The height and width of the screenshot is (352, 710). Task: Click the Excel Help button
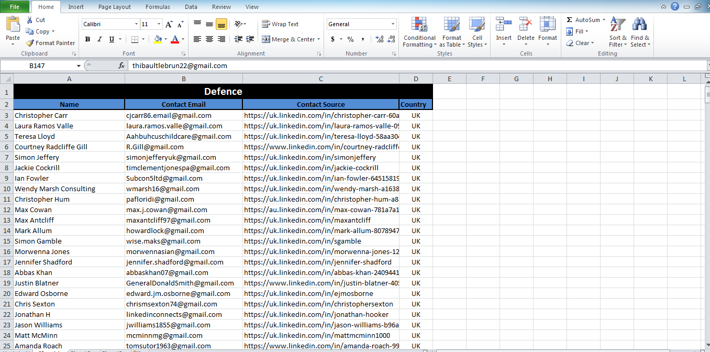click(675, 6)
